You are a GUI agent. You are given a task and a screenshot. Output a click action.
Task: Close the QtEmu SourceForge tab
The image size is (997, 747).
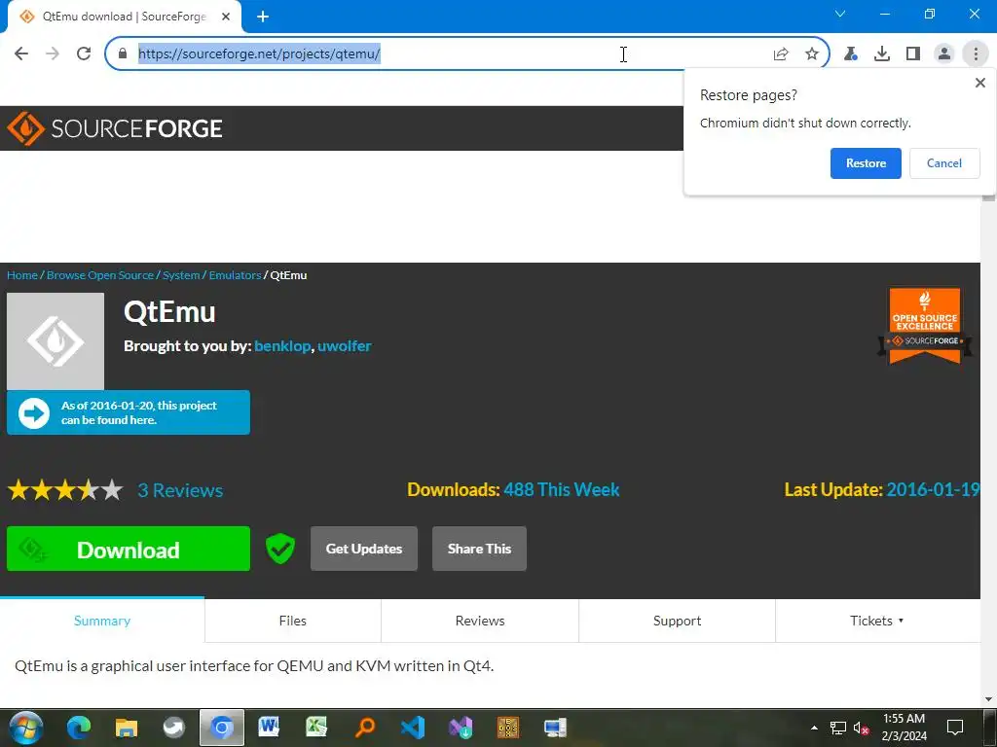point(226,17)
